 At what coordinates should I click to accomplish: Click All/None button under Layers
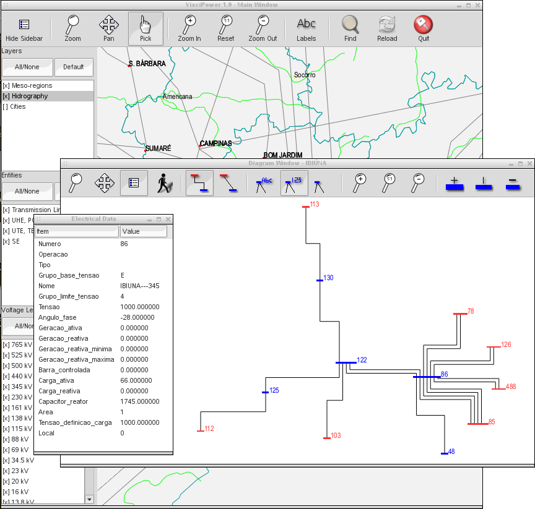pyautogui.click(x=27, y=67)
